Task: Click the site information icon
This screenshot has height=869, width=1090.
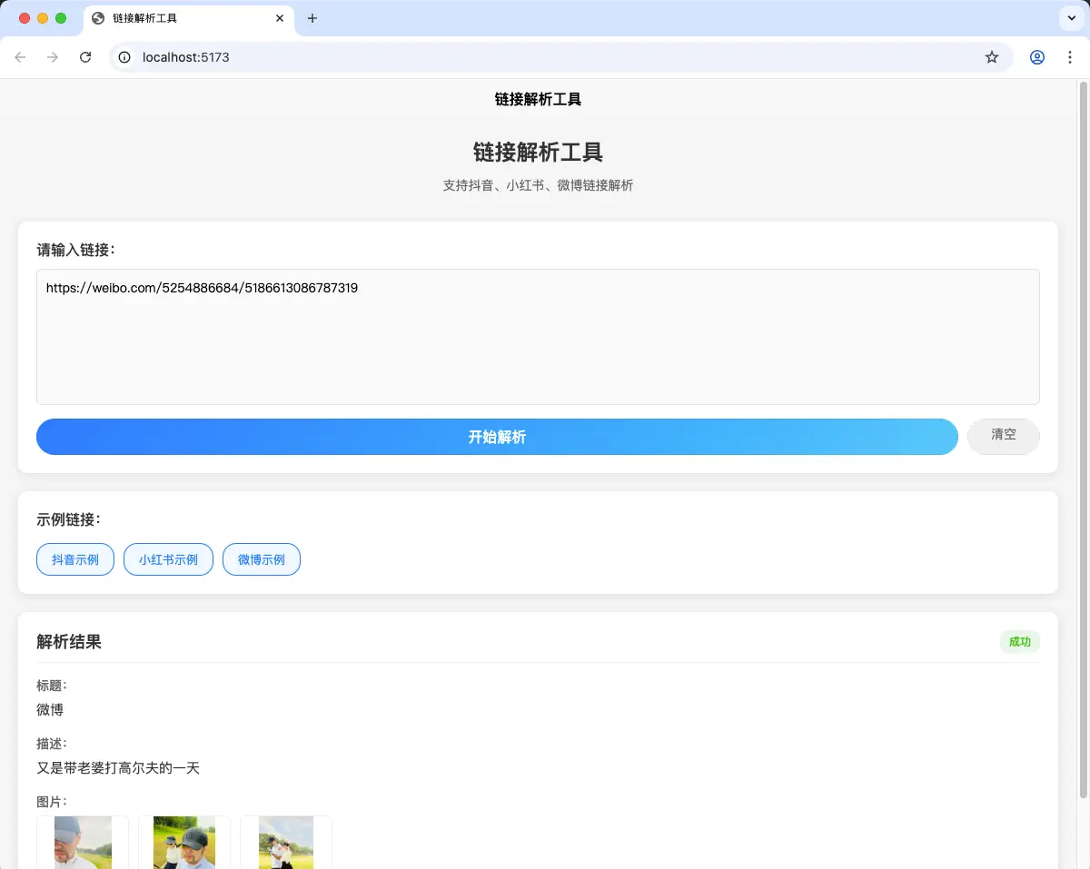Action: [x=125, y=57]
